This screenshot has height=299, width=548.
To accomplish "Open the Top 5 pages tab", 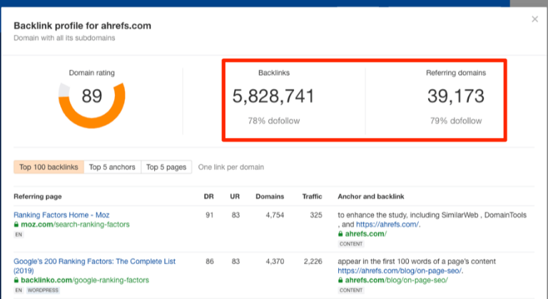I will pyautogui.click(x=166, y=167).
